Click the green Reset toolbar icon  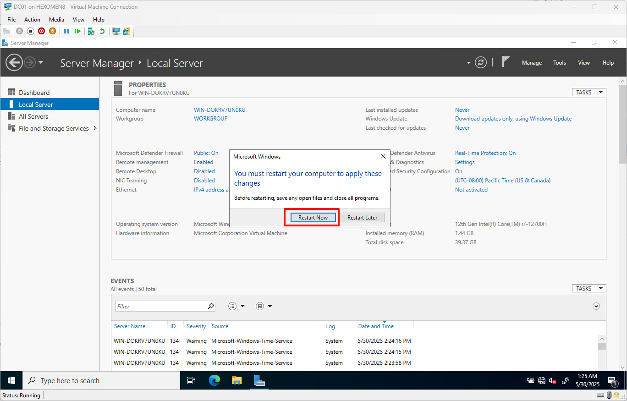click(77, 31)
